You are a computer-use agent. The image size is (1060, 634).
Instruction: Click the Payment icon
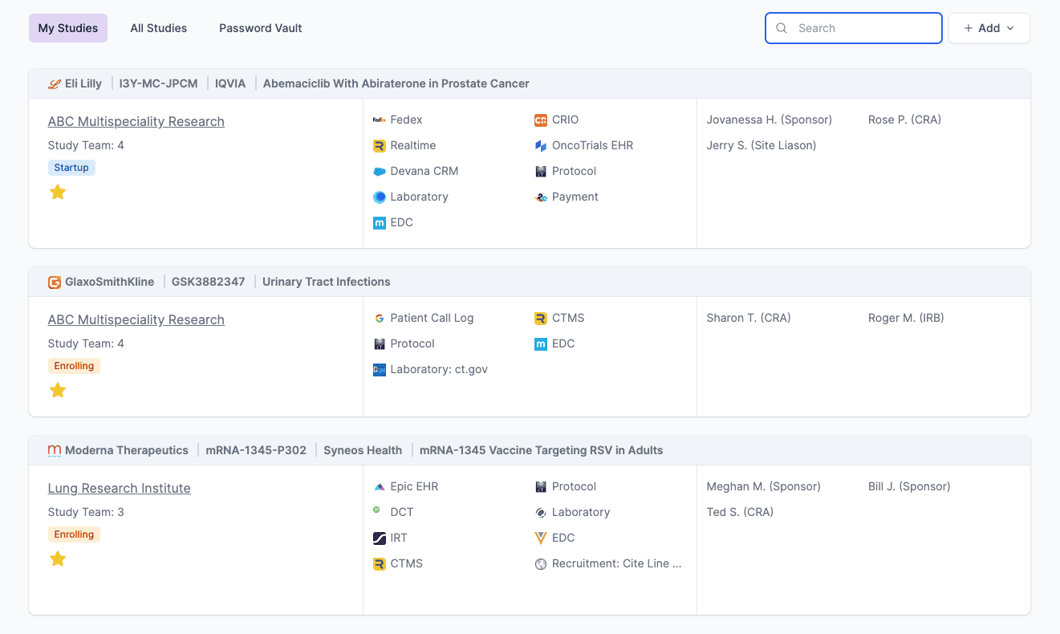point(541,197)
